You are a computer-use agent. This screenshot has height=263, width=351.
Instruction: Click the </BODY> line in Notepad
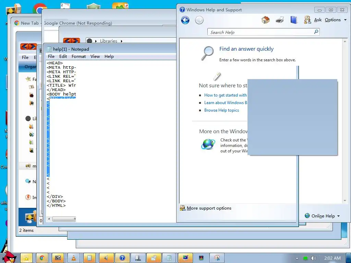coord(56,201)
